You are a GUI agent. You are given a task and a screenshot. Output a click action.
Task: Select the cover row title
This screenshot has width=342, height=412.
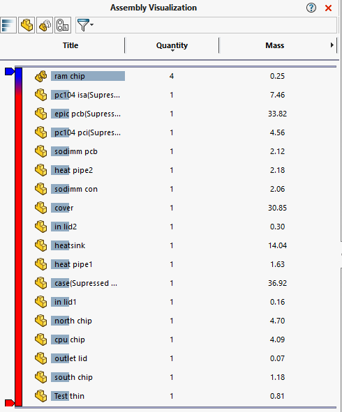point(64,208)
